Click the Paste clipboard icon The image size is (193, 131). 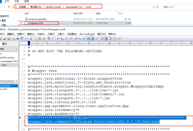pos(39,39)
